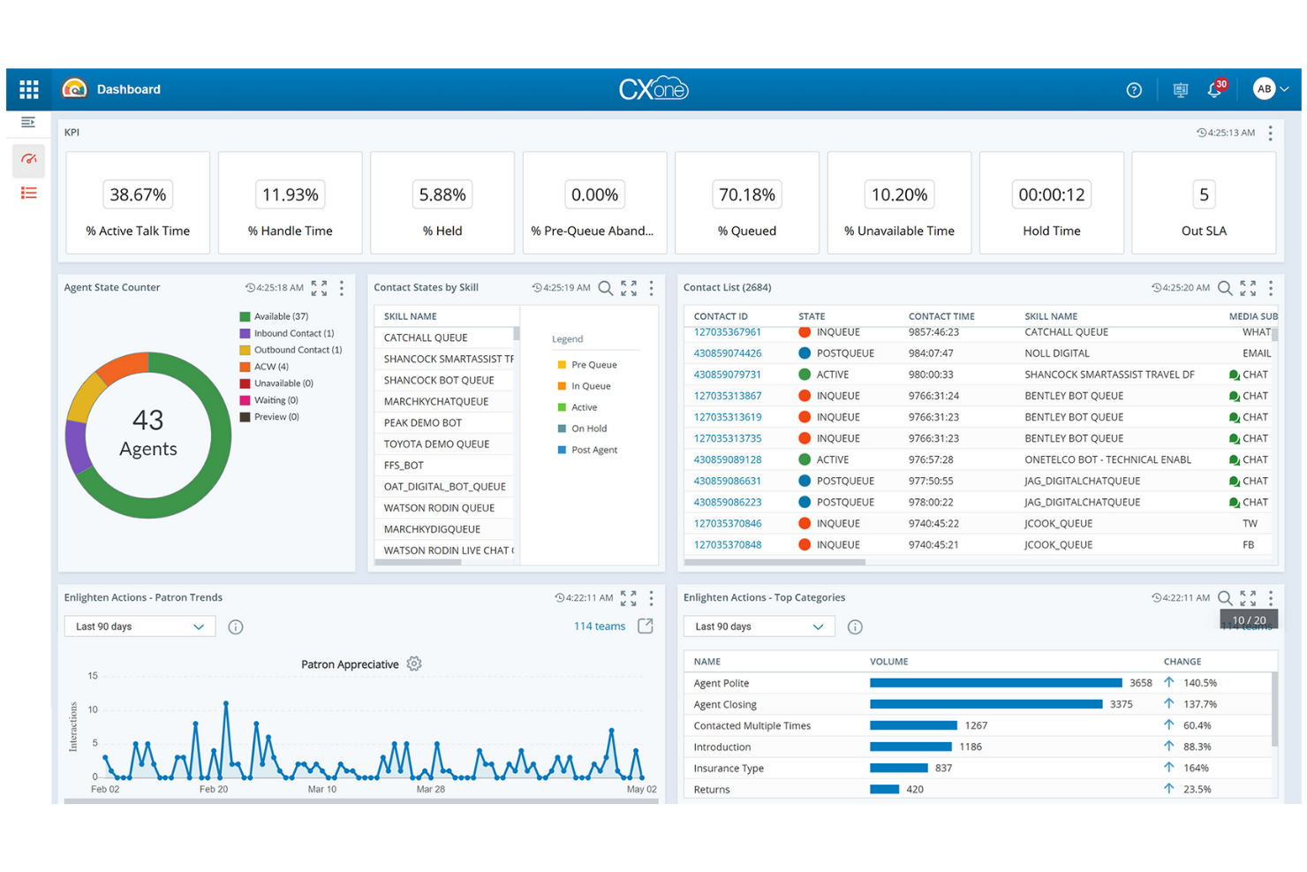The height and width of the screenshot is (872, 1307).
Task: Open the app launcher grid icon
Action: point(28,88)
